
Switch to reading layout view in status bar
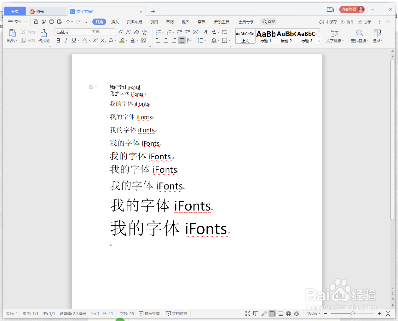point(256,313)
